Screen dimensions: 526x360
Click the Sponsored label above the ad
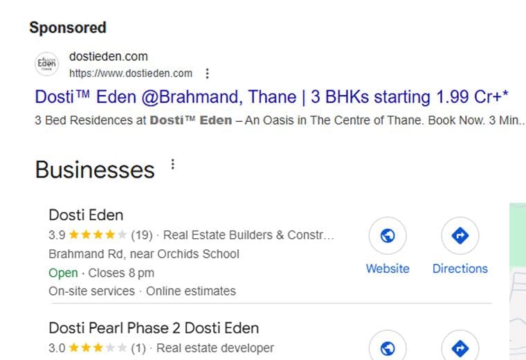67,28
